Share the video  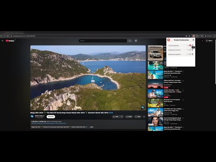tap(129, 117)
